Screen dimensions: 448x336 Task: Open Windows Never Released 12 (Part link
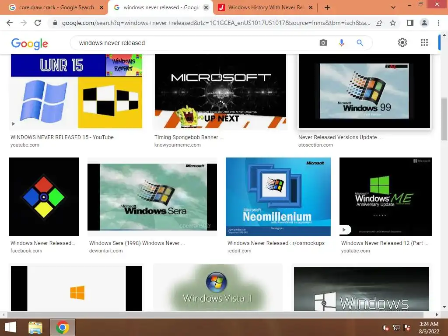pyautogui.click(x=384, y=243)
